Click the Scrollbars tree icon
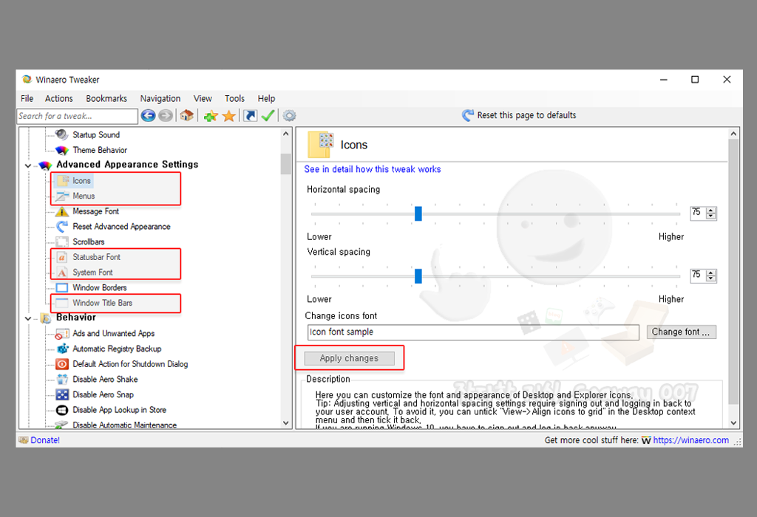The image size is (757, 517). pyautogui.click(x=62, y=242)
